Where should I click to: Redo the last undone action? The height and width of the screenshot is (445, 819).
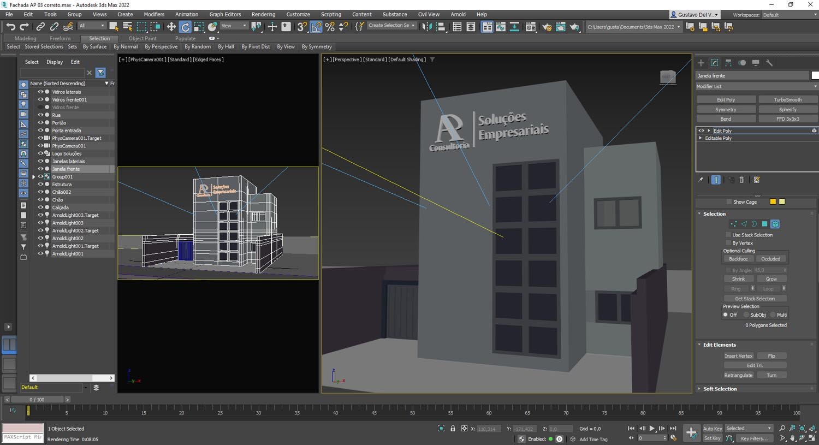[x=24, y=26]
